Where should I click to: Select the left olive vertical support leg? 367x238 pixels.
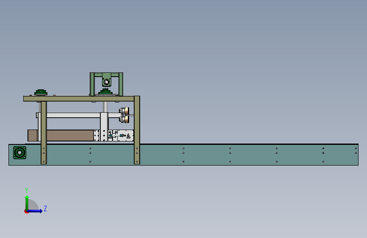click(44, 133)
